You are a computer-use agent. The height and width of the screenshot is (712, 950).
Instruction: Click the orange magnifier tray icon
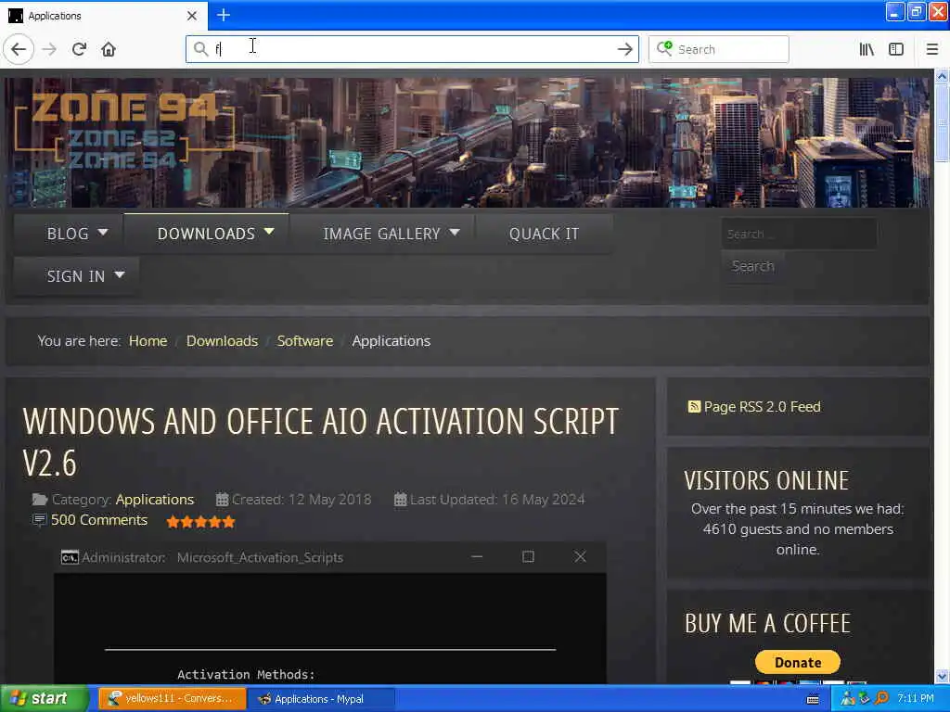coord(882,698)
